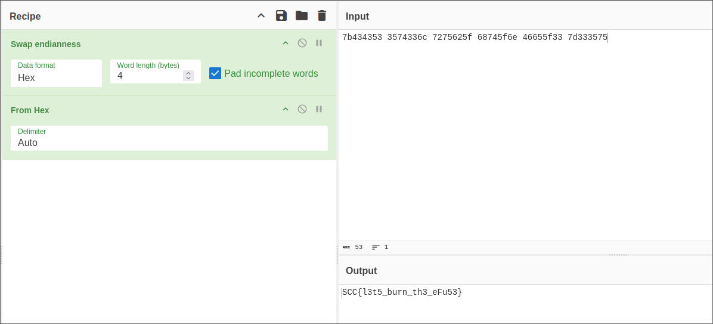Click the input character count indicator

[352, 247]
